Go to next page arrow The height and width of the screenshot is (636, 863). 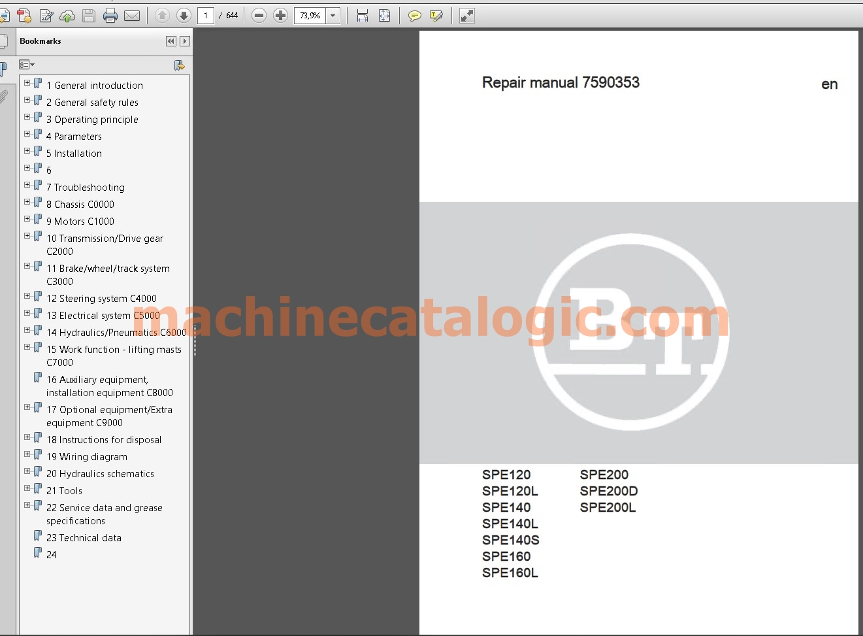pyautogui.click(x=184, y=16)
